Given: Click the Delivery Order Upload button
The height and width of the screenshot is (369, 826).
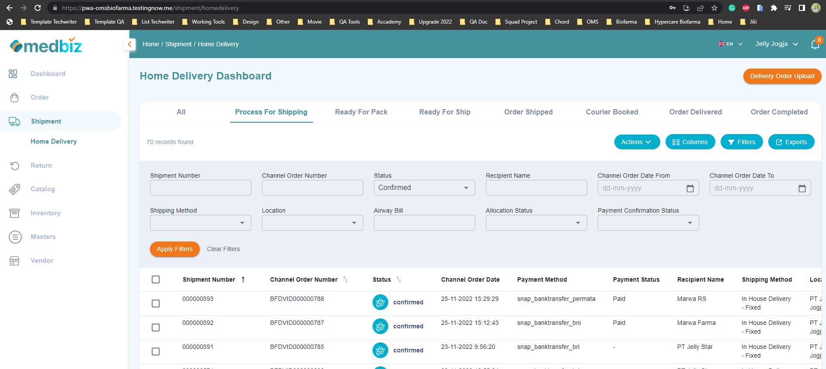Looking at the screenshot, I should tap(782, 76).
